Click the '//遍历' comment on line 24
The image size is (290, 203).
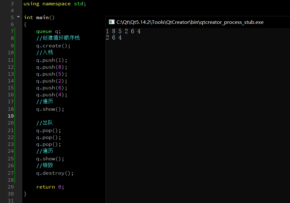(x=45, y=151)
